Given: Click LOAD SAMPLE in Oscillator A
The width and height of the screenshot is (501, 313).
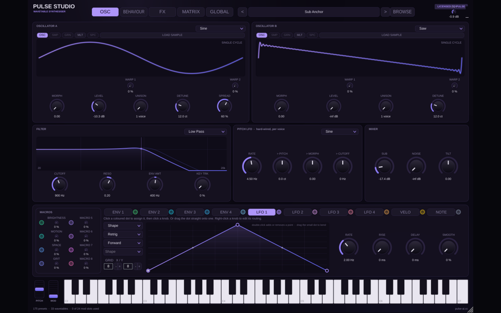Looking at the screenshot, I should pos(172,35).
